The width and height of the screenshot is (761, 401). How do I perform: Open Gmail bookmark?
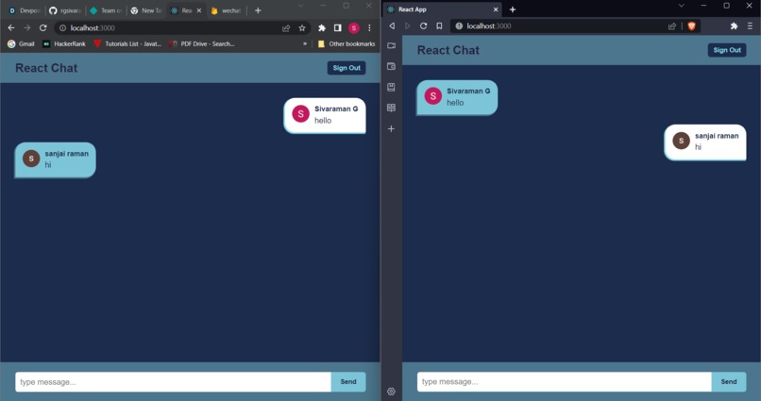[21, 43]
